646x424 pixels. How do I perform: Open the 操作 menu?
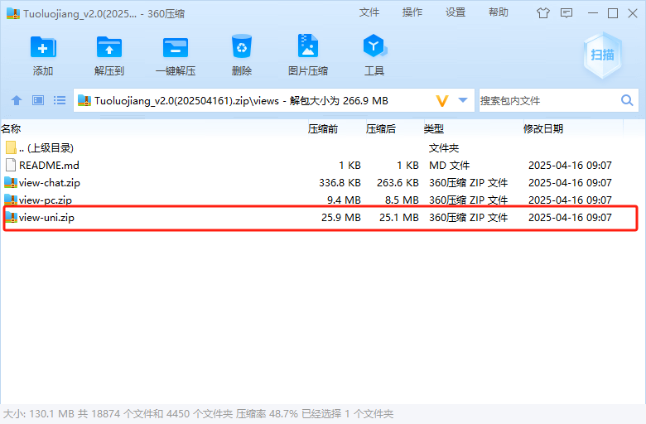412,12
